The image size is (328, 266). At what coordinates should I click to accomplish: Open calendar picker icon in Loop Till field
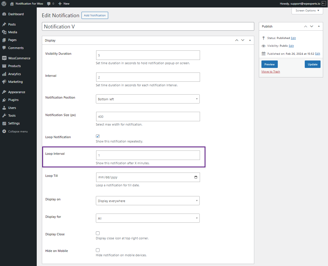click(x=196, y=177)
